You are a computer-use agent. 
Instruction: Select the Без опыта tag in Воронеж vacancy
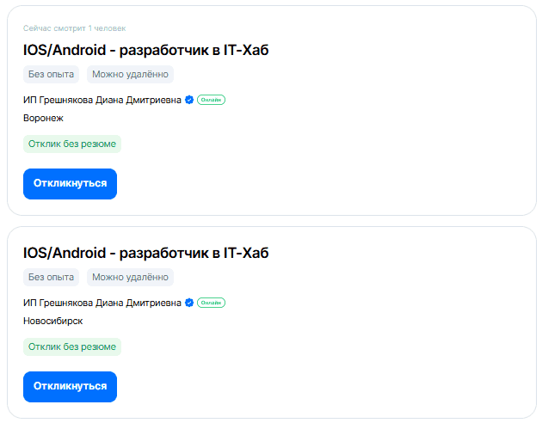coord(51,74)
